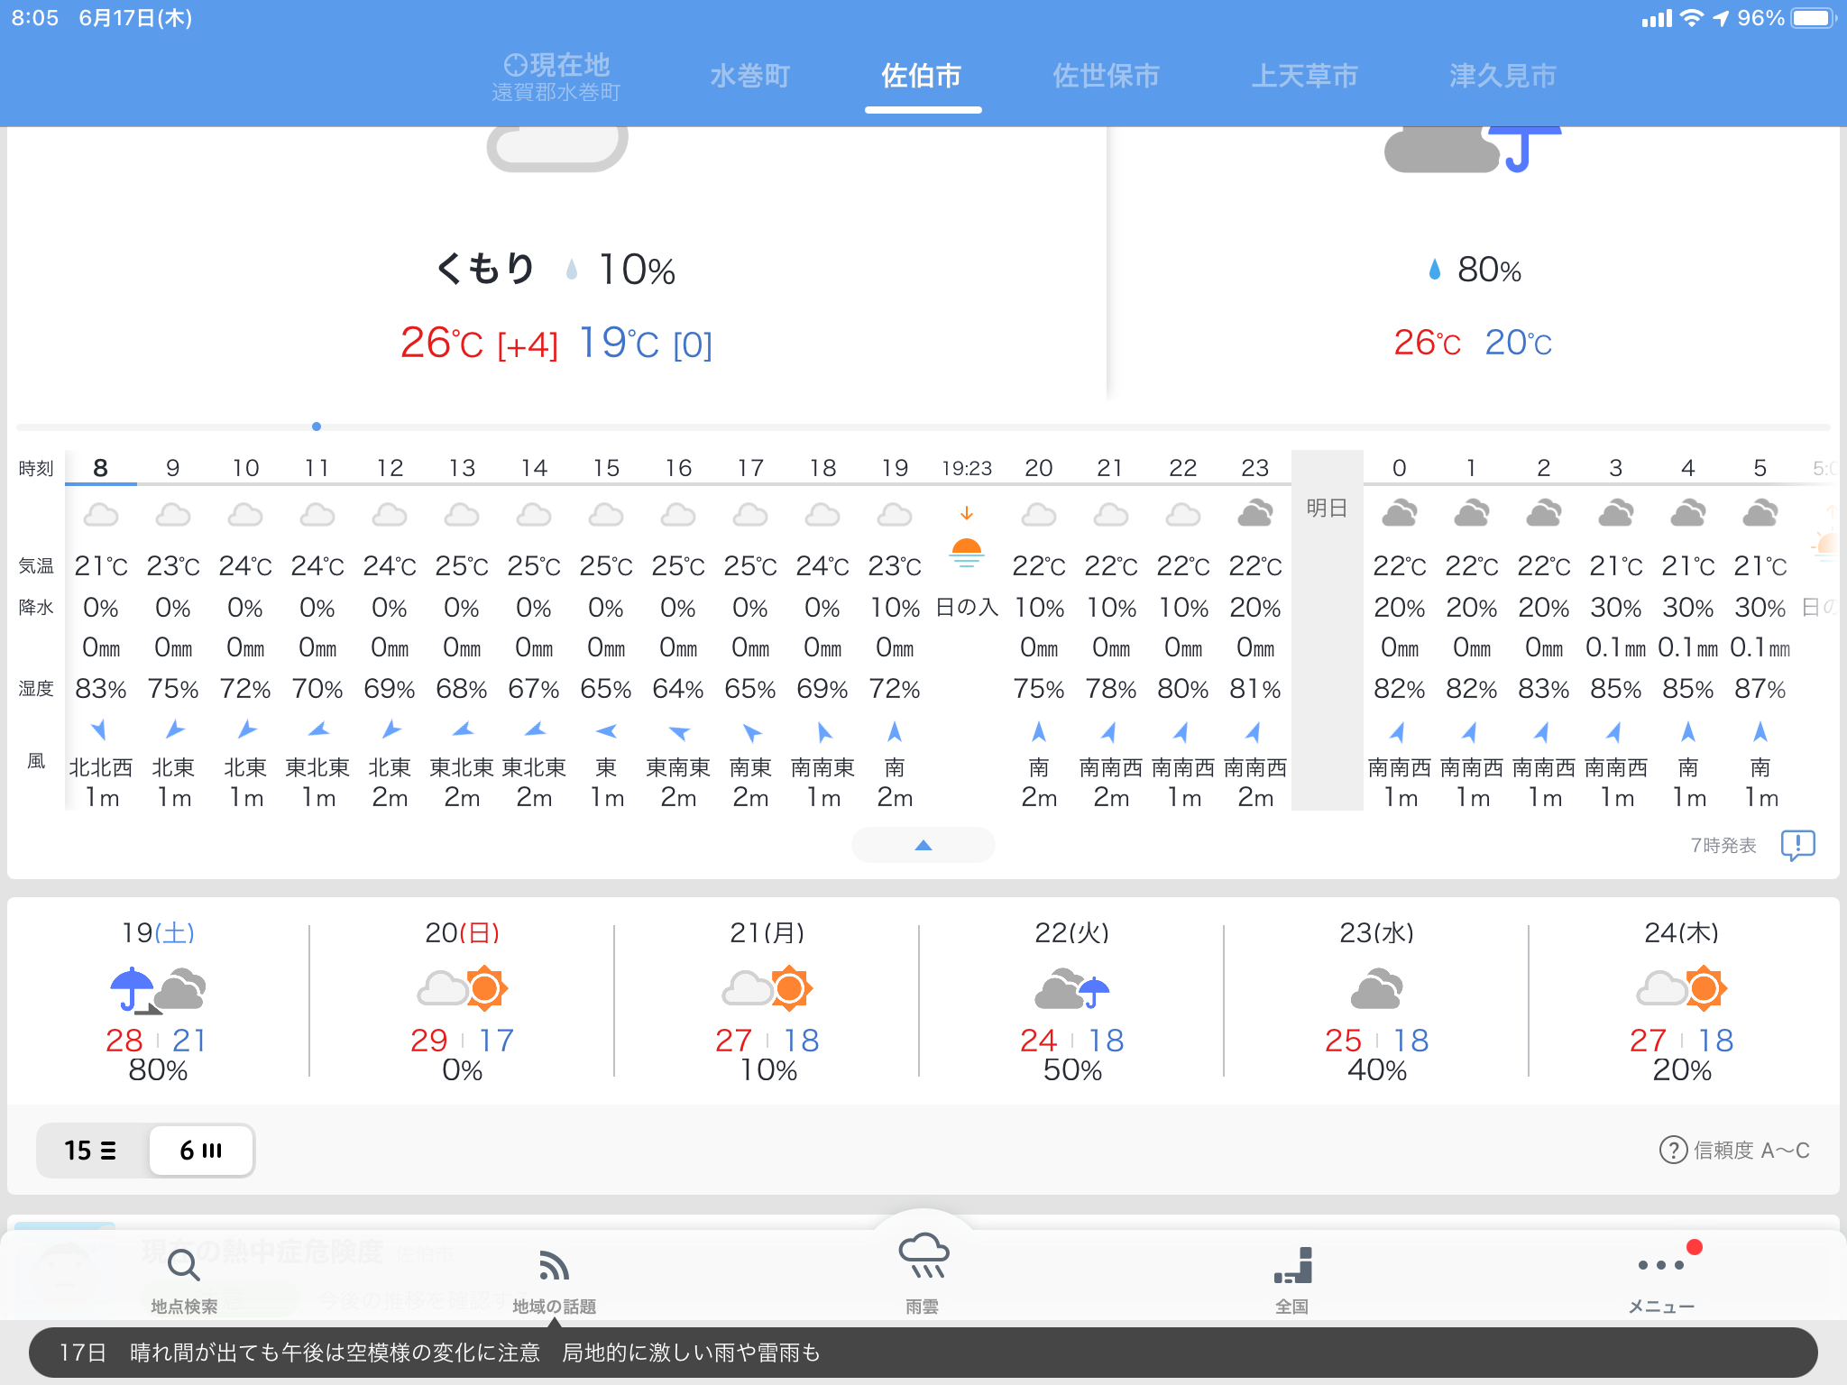
Task: Switch to 佐世保市 tab
Action: click(1106, 76)
